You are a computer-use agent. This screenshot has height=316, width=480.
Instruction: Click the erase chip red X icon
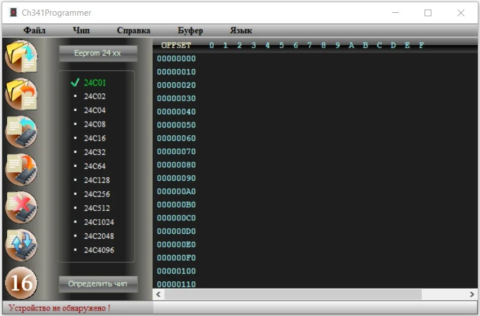click(x=21, y=207)
